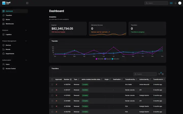This screenshot has width=183, height=114.
Task: Collapse the Product Management section chevron
Action: [26, 41]
